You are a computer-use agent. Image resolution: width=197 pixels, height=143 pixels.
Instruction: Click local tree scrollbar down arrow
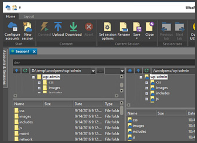122,91
